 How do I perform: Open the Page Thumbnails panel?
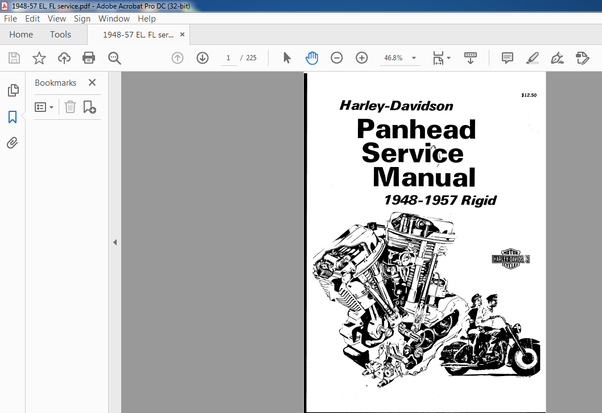coord(13,90)
